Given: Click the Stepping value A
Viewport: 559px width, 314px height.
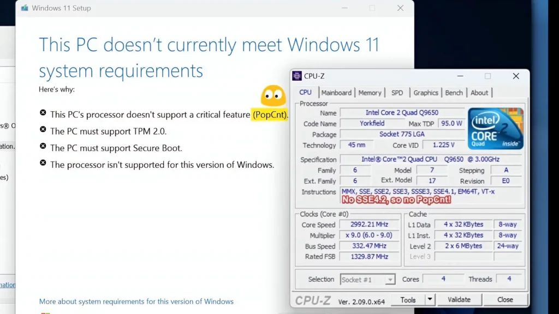Looking at the screenshot, I should [x=506, y=170].
